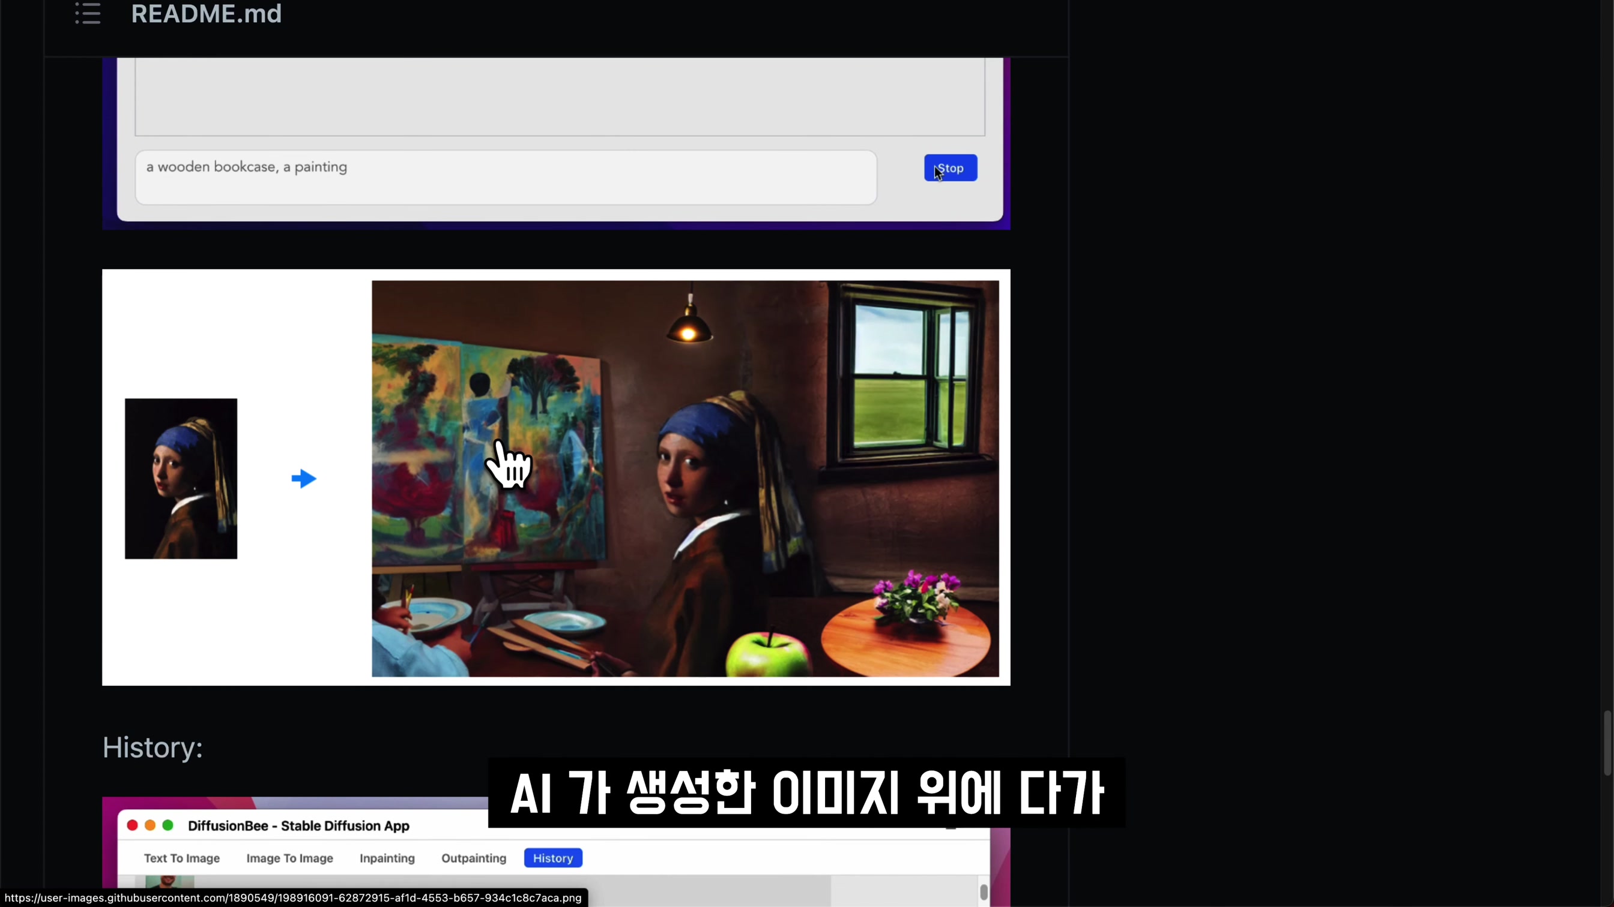Click the History: section heading

(x=153, y=747)
